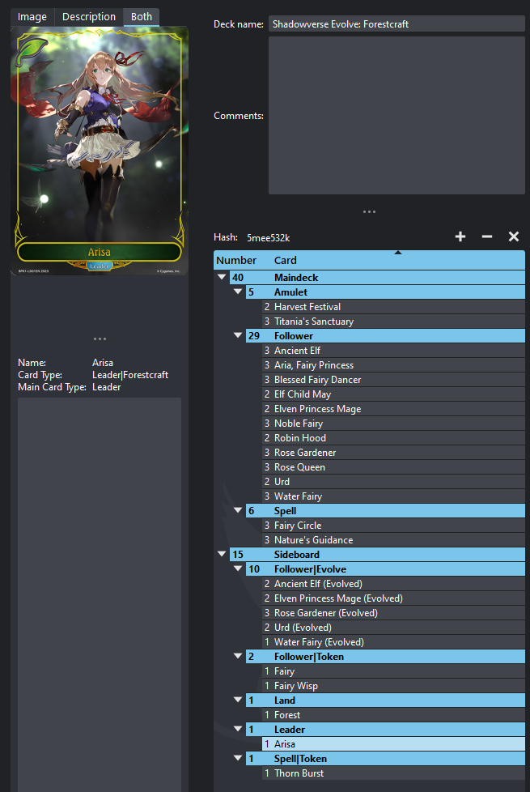530x792 pixels.
Task: Collapse the Amulet group
Action: point(238,292)
